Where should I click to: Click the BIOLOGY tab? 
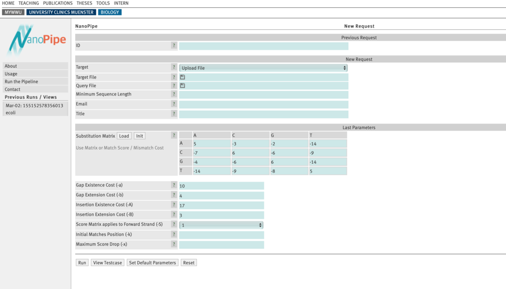(110, 12)
